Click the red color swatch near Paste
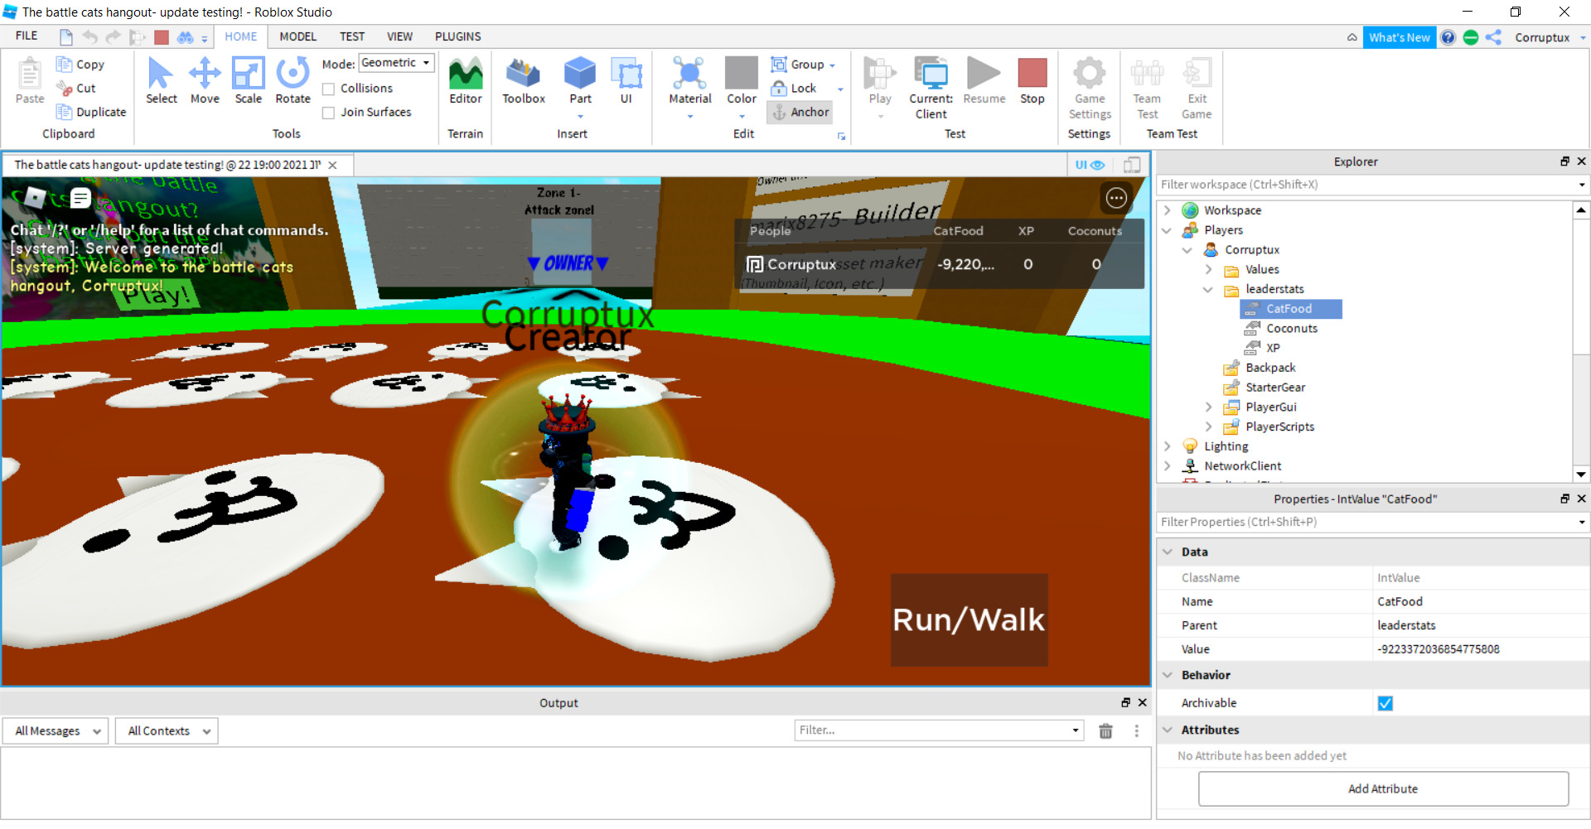This screenshot has width=1591, height=829. pyautogui.click(x=161, y=36)
